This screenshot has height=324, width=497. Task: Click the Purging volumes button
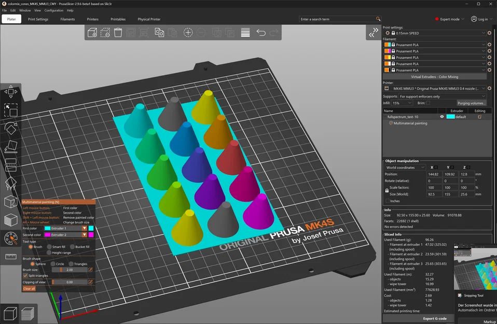471,103
